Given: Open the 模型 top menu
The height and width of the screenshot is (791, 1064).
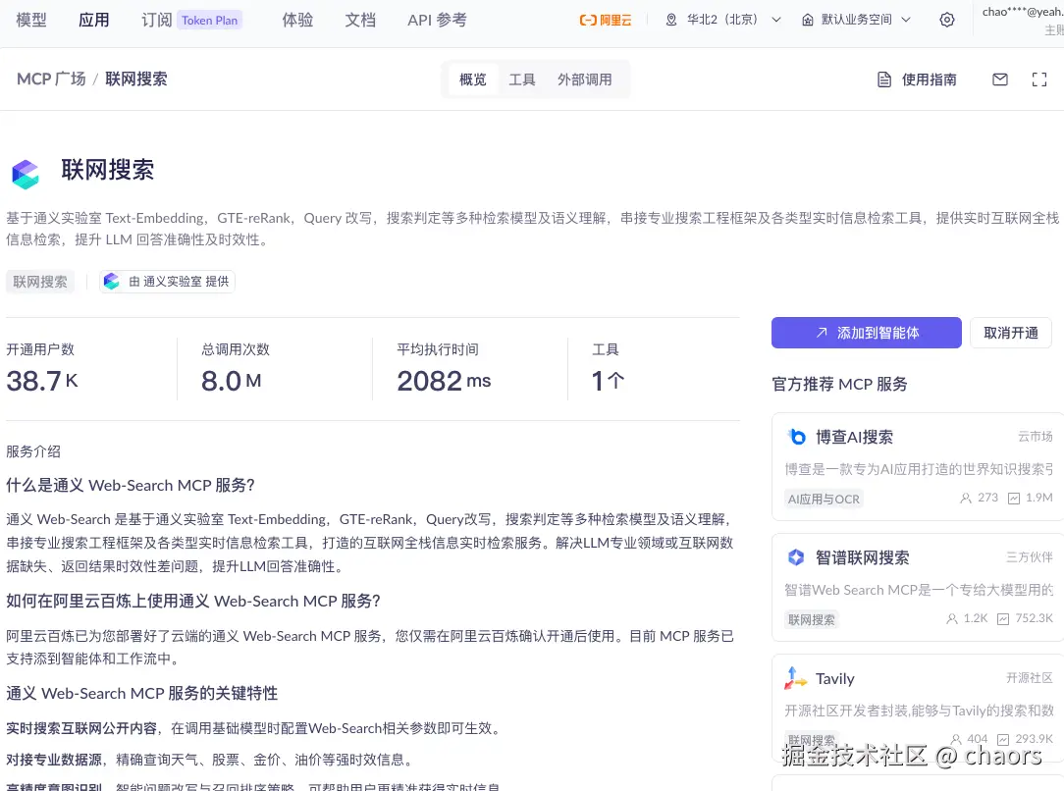Looking at the screenshot, I should pyautogui.click(x=31, y=20).
